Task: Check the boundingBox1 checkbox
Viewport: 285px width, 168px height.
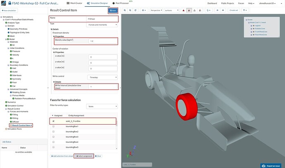Action: [x=53, y=126]
